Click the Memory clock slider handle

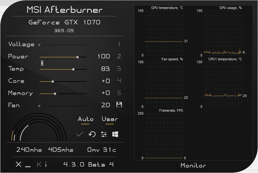55,94
